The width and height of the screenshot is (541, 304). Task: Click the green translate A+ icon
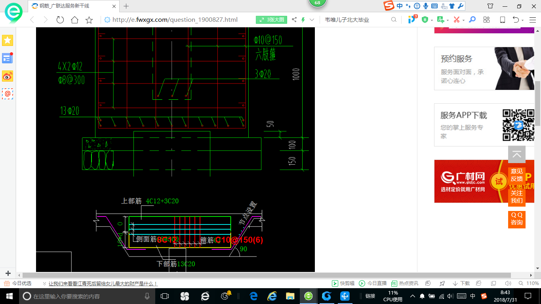440,20
